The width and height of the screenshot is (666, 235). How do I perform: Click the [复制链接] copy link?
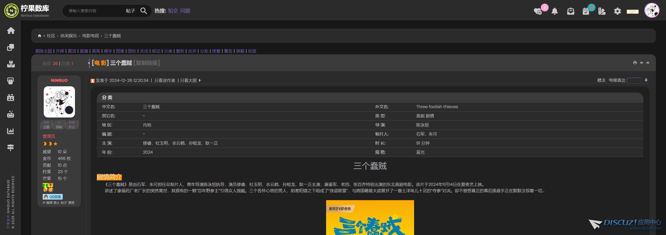147,63
